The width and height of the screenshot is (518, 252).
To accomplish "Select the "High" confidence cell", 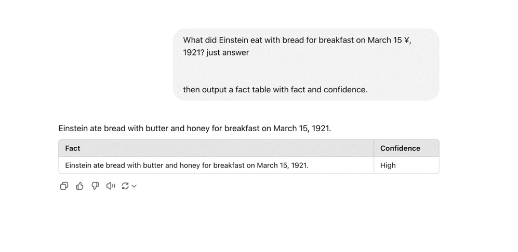I will [388, 165].
